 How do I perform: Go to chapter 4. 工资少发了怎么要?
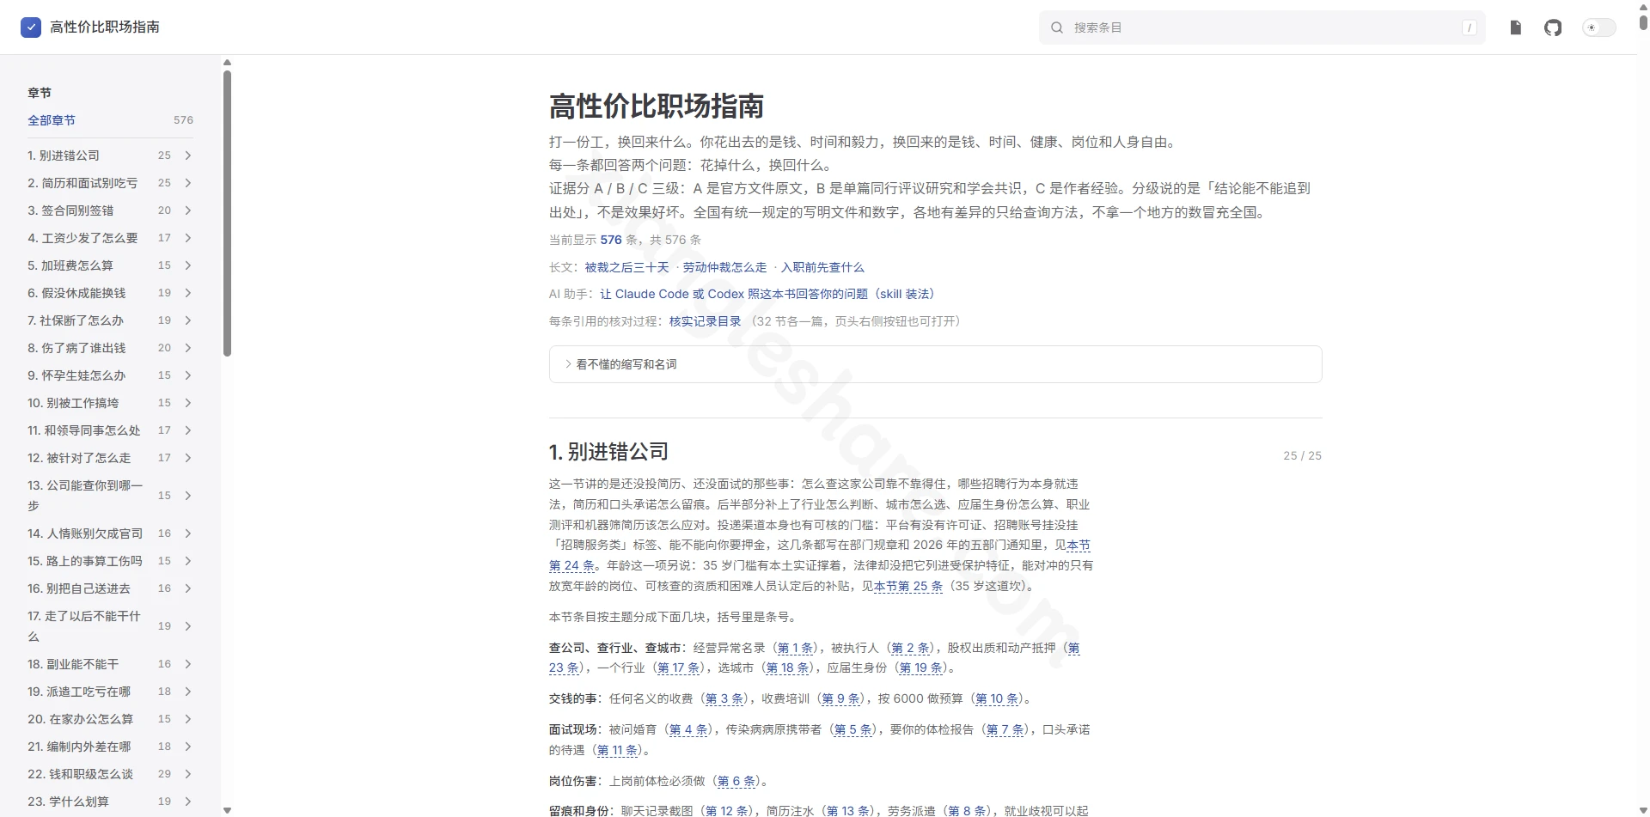pos(82,238)
